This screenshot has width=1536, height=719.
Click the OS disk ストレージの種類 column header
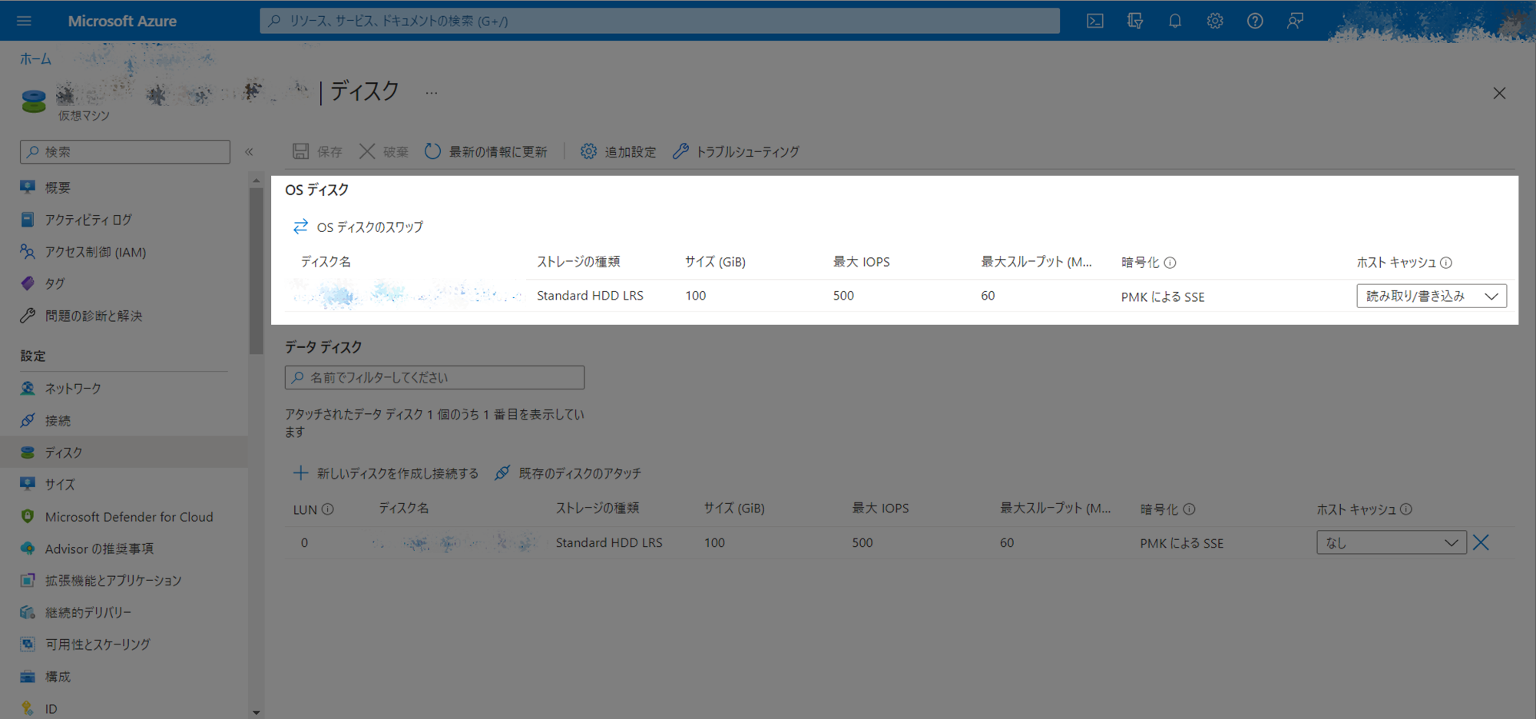(x=578, y=262)
